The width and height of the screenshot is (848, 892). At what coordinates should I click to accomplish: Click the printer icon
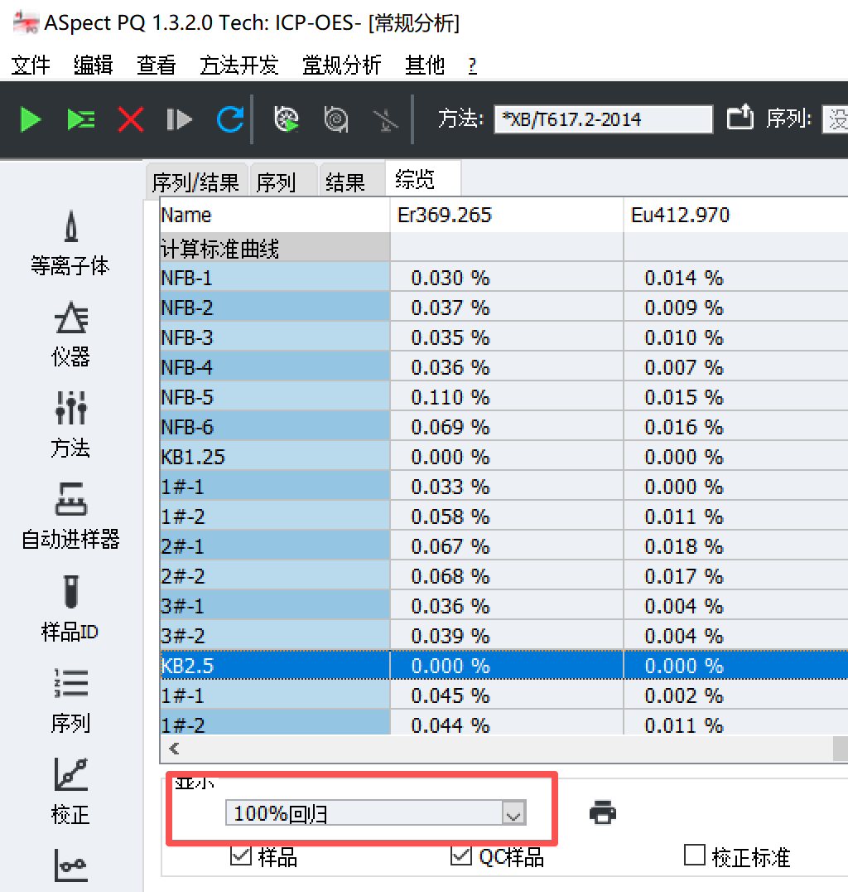click(x=603, y=812)
